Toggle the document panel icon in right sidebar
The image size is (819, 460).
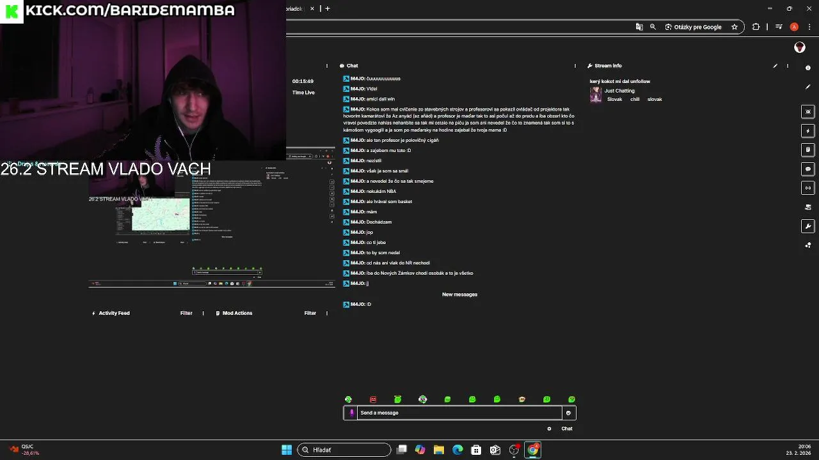pyautogui.click(x=808, y=150)
